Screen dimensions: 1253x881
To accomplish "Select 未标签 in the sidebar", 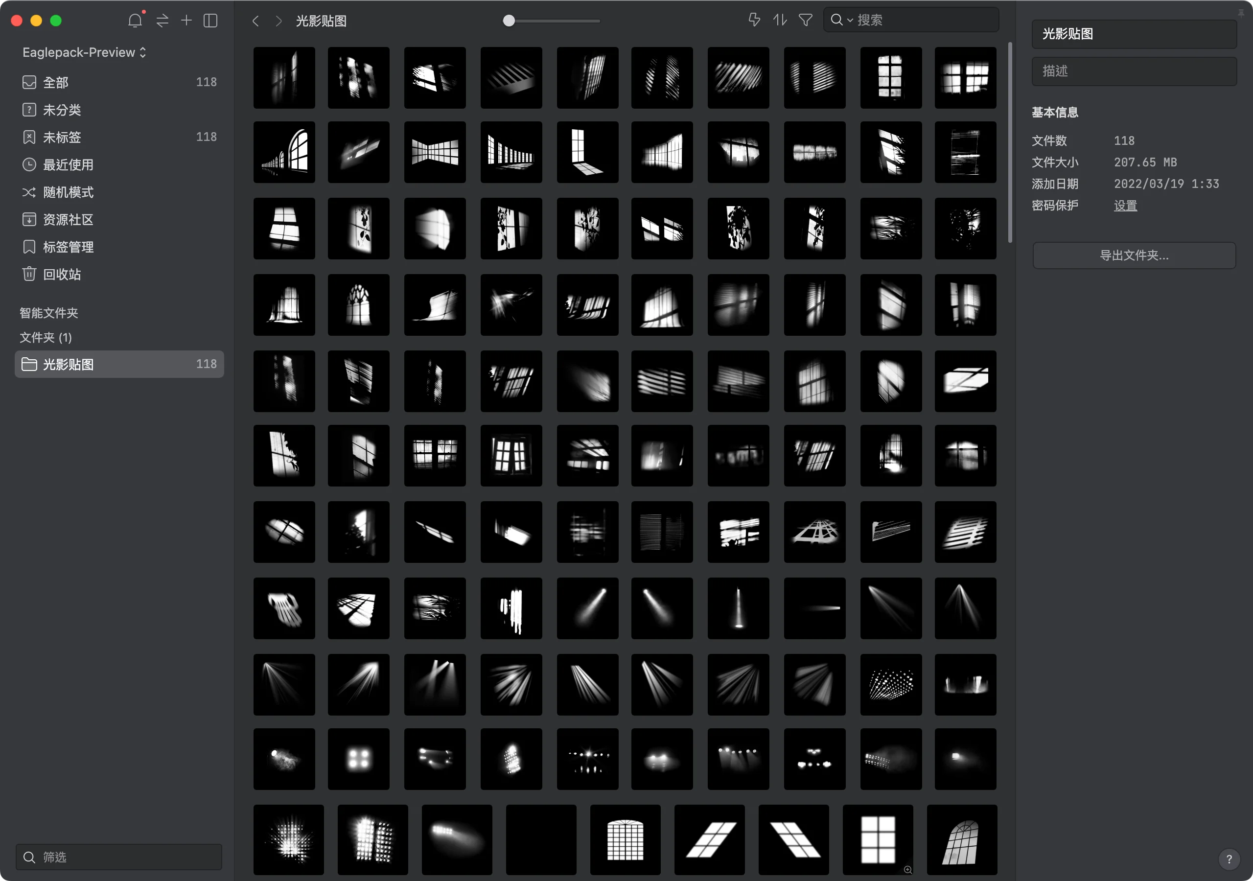I will (x=119, y=137).
